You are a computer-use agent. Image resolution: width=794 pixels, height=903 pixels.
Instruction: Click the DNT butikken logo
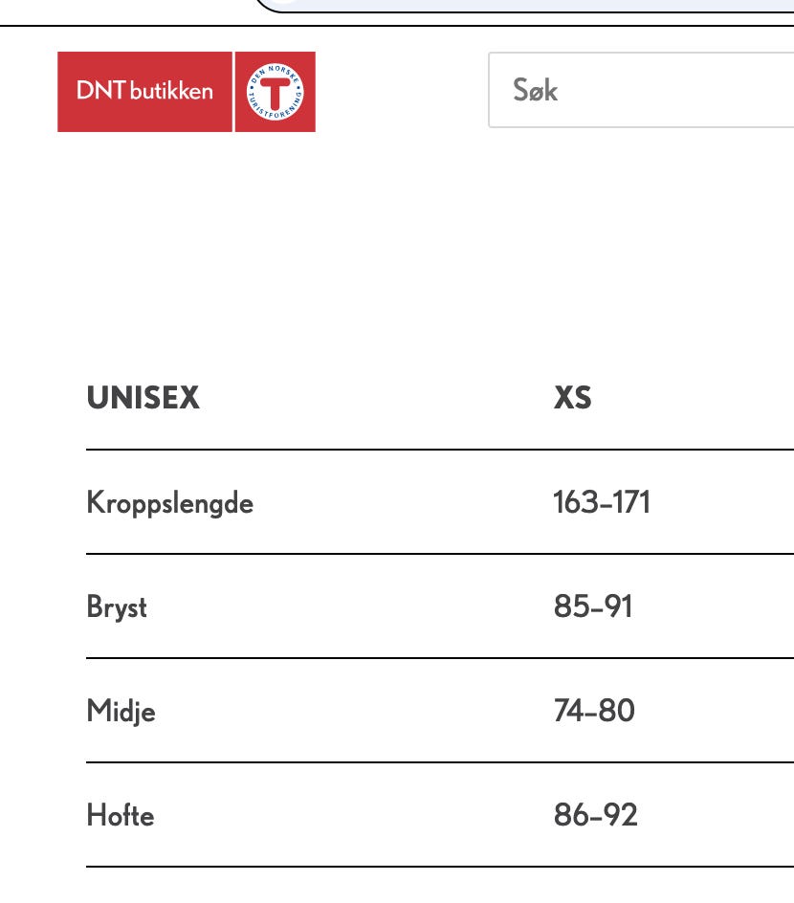186,92
